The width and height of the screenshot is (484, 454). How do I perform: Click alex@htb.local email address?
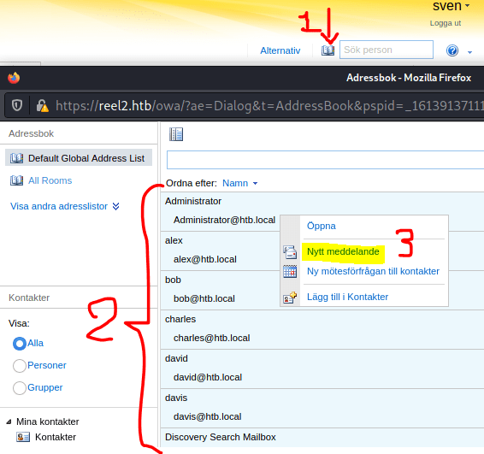205,259
